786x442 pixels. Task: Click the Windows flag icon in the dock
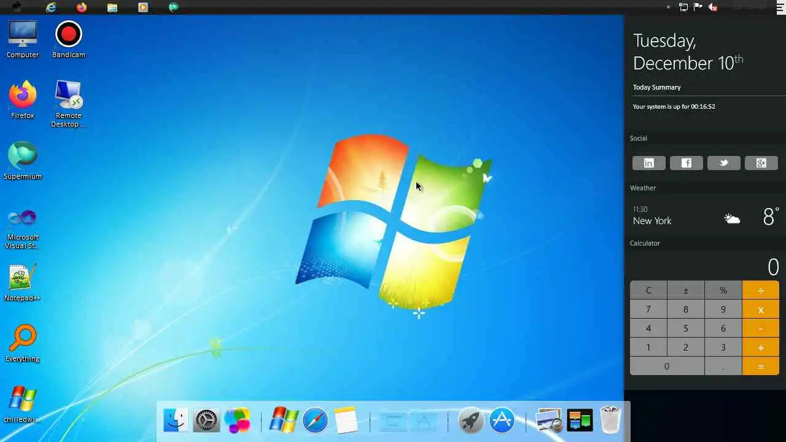(x=284, y=421)
